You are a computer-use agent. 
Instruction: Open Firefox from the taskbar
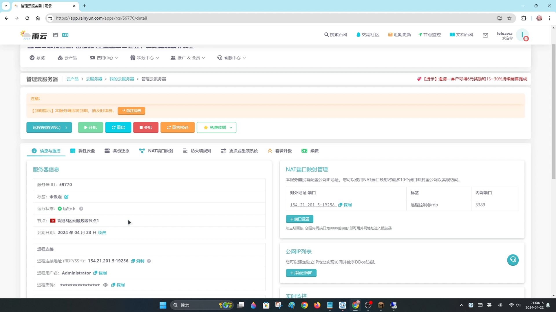click(317, 305)
